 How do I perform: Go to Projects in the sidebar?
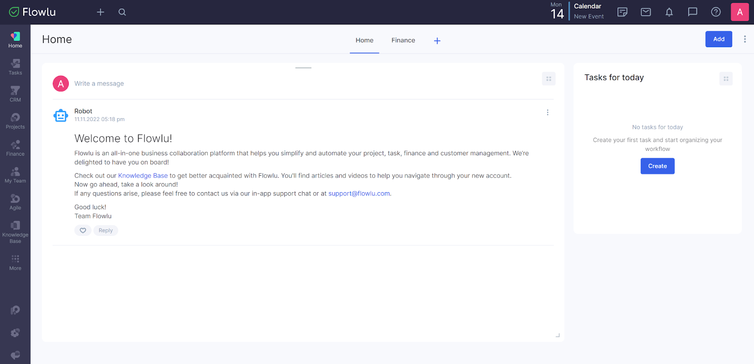[15, 121]
